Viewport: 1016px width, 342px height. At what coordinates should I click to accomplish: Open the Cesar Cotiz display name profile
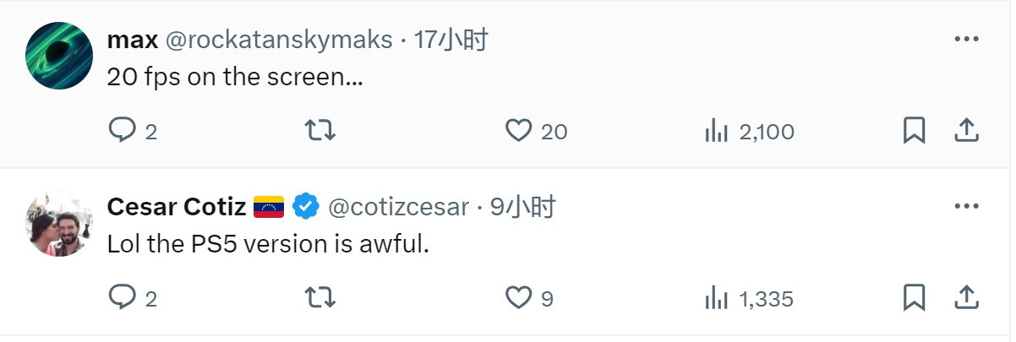point(177,206)
